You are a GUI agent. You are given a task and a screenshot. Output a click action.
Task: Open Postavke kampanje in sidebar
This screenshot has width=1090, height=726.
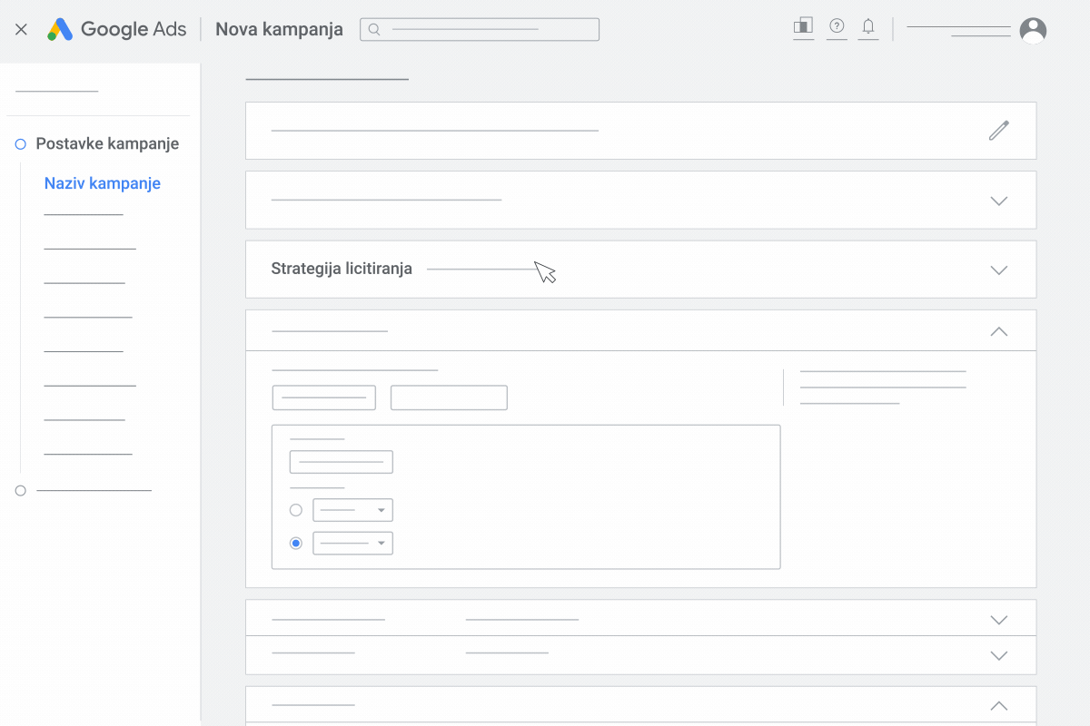click(107, 144)
